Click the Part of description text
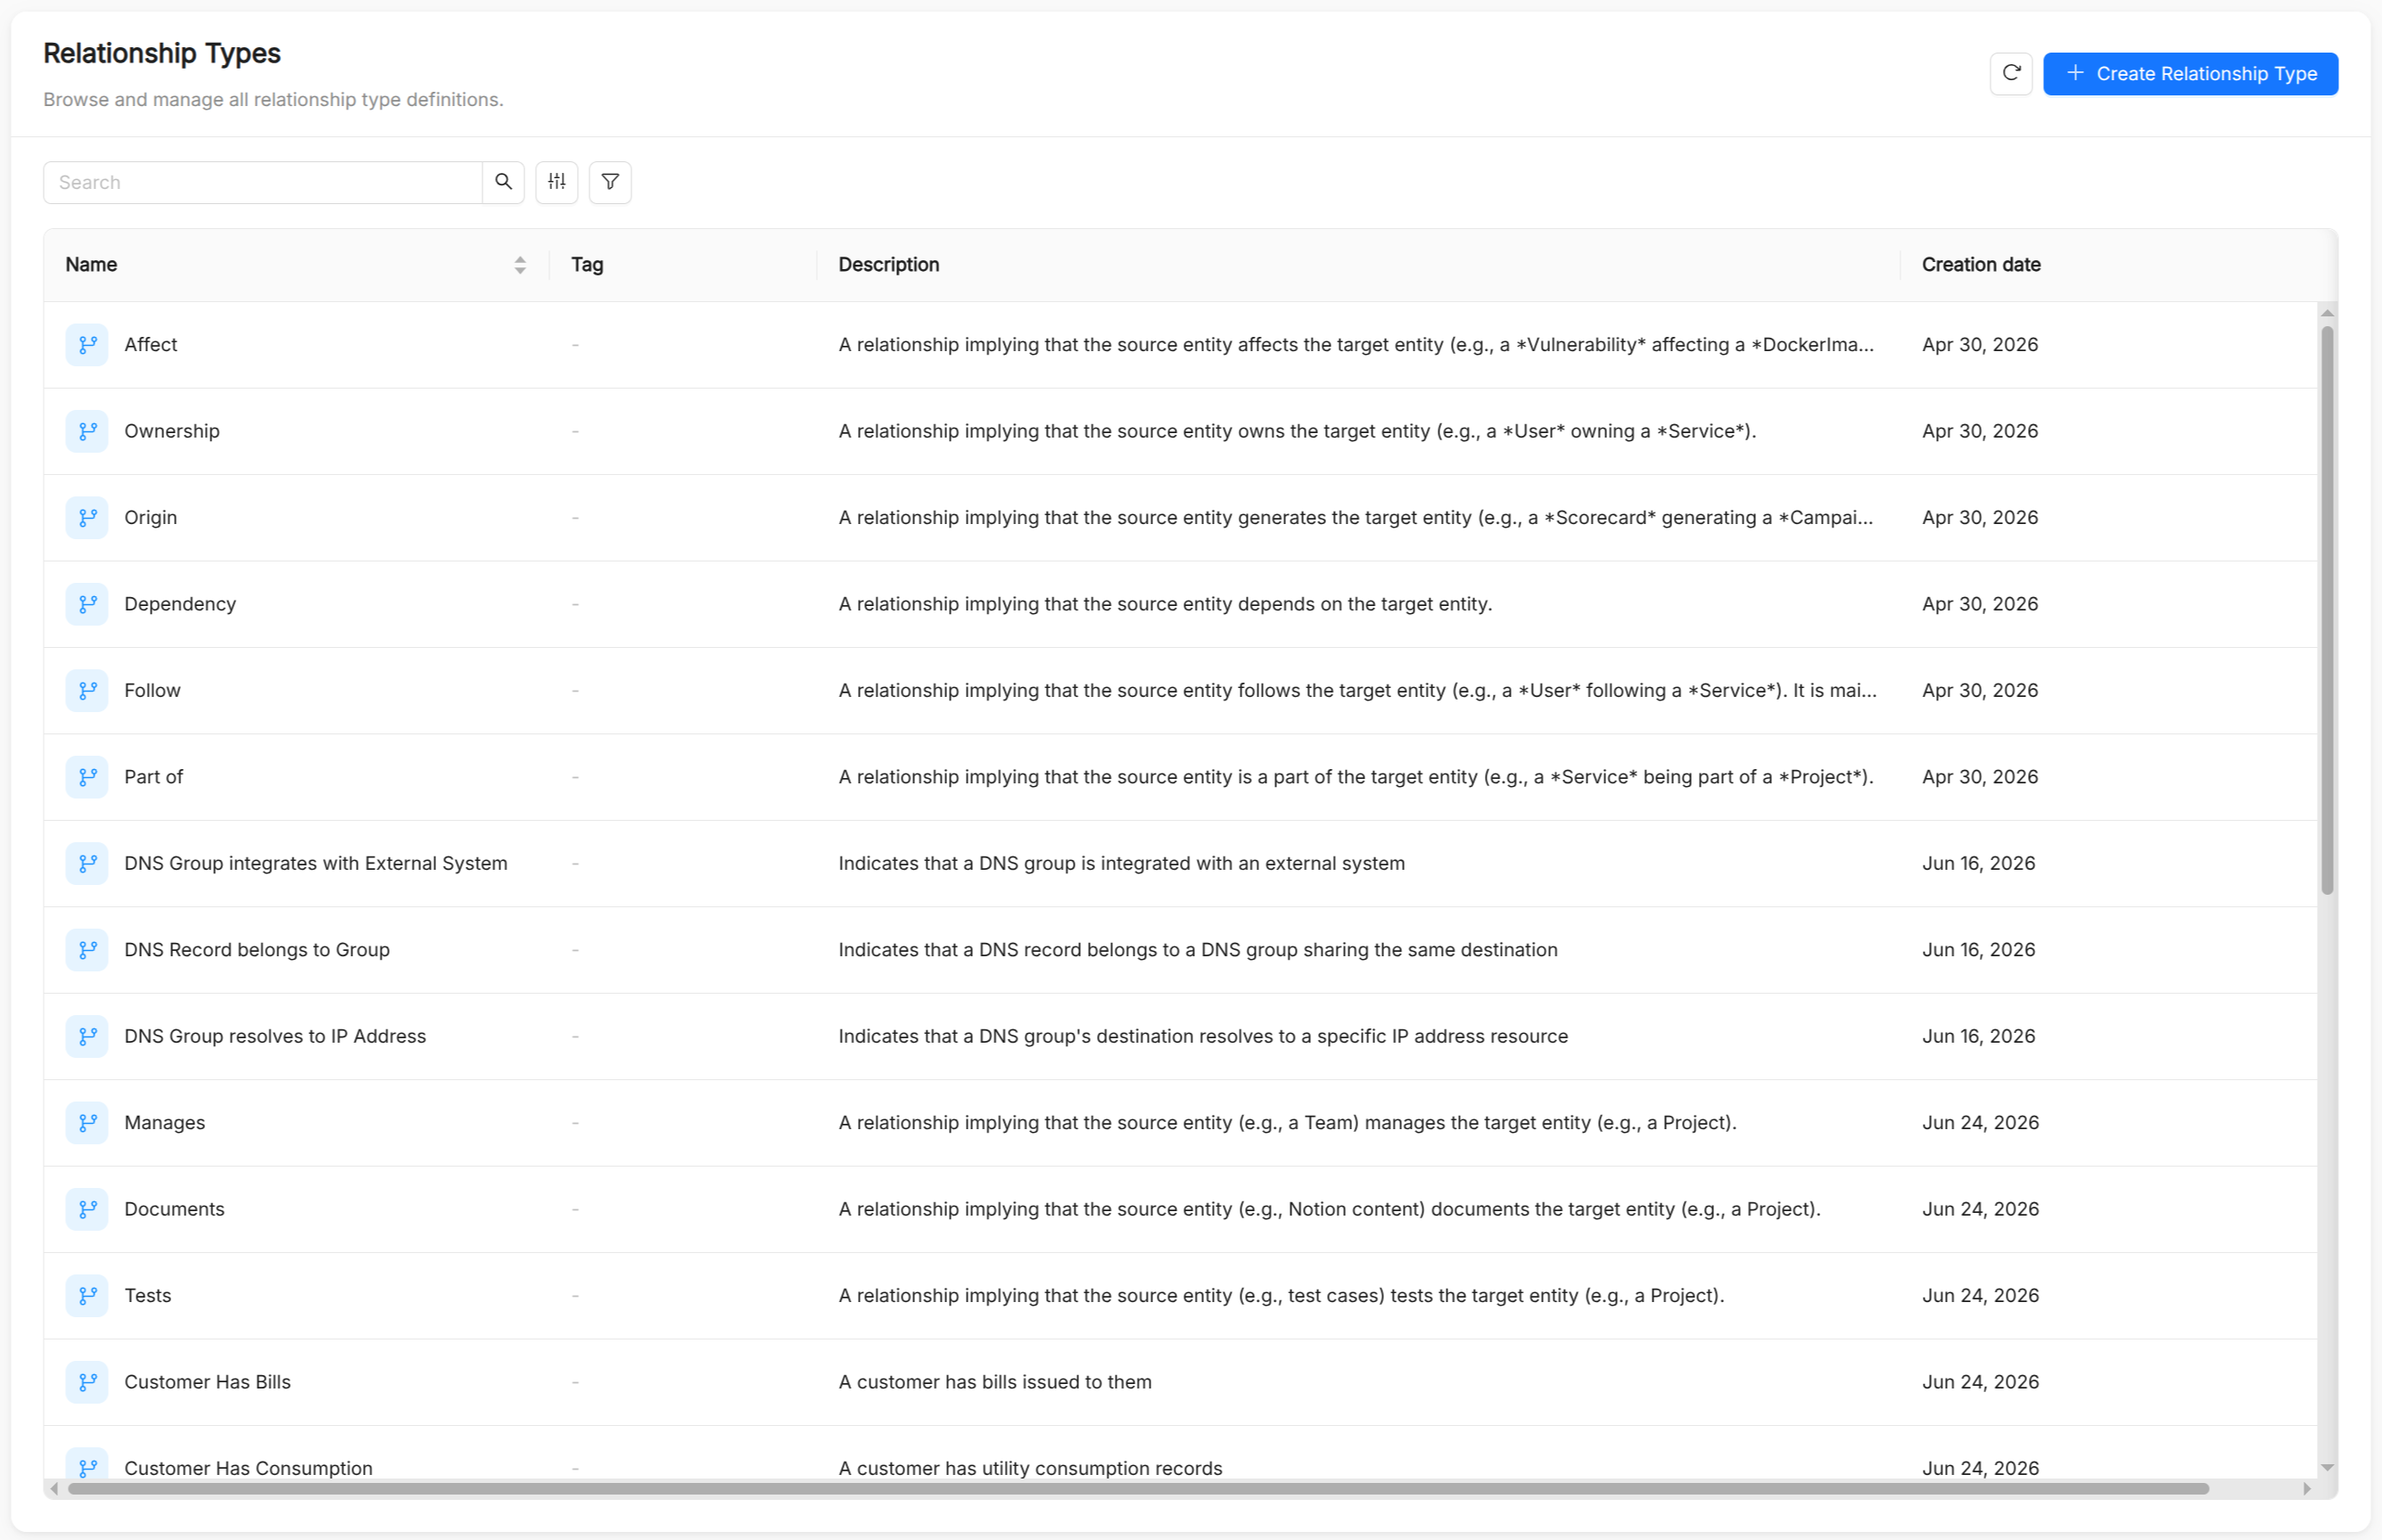Screen dimensions: 2382x1540 [x=1355, y=777]
